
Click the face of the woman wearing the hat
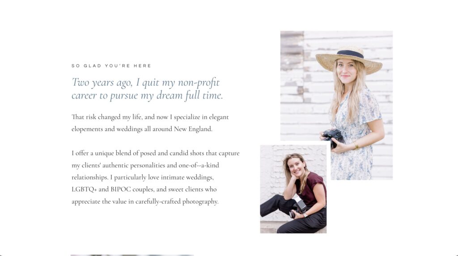(x=345, y=71)
